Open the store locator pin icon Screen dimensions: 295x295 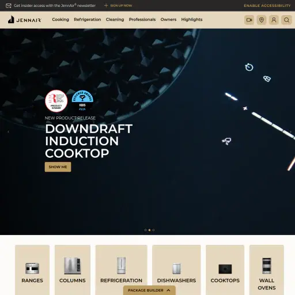tap(262, 20)
